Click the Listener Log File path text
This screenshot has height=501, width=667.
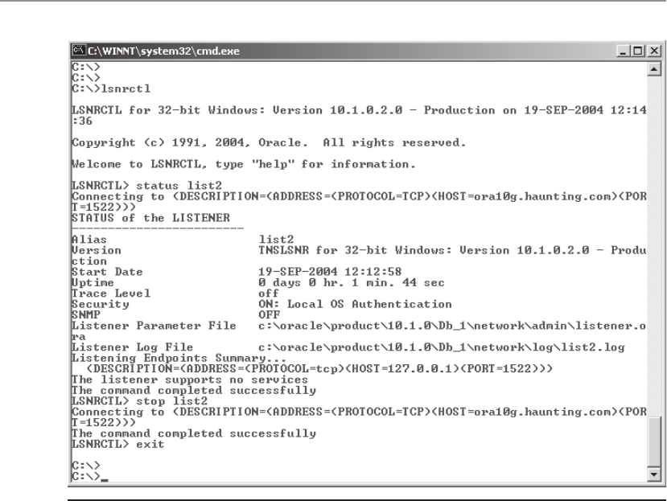[x=442, y=347]
